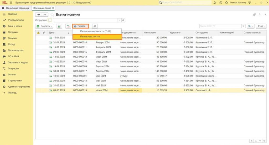The width and height of the screenshot is (269, 145).
Task: Switch to the Начальная страница tab
Action: tap(15, 8)
